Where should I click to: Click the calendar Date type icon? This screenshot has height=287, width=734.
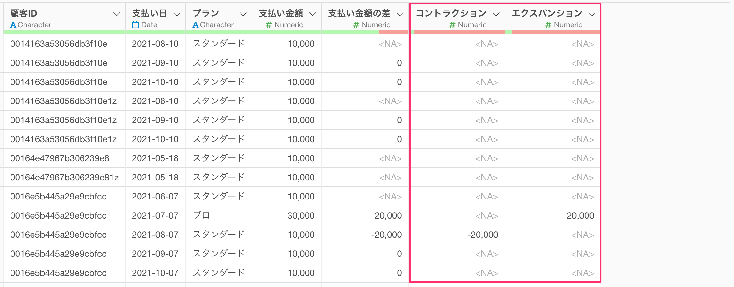135,25
